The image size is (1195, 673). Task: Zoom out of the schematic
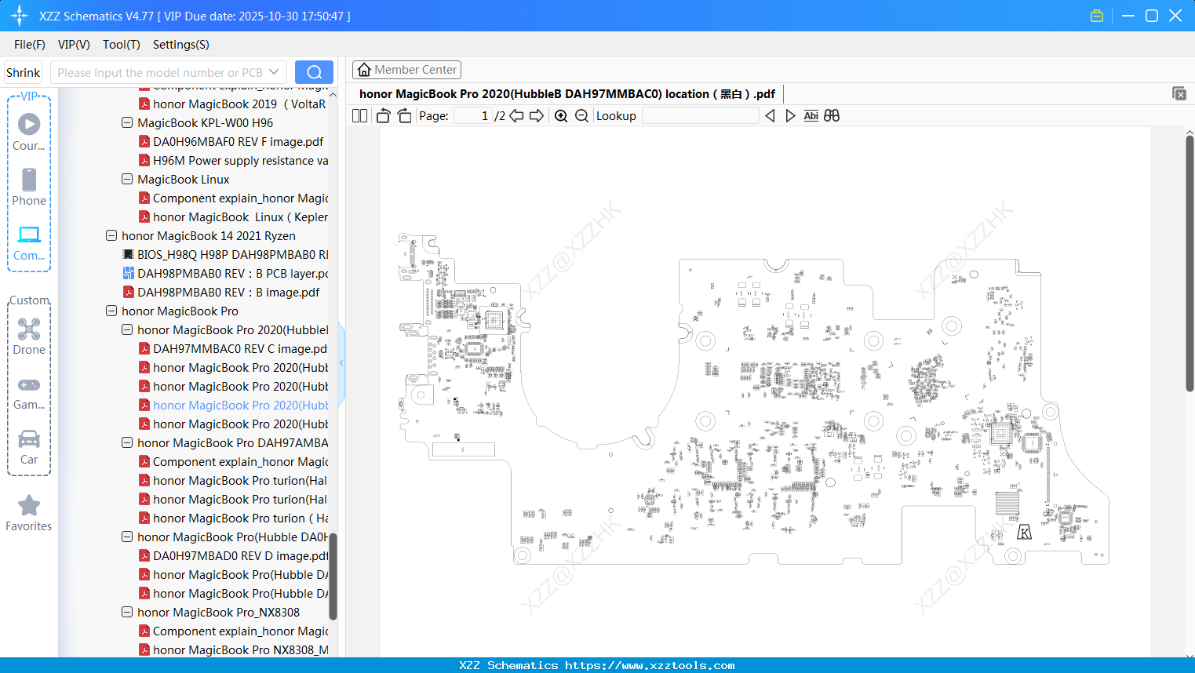coord(581,116)
